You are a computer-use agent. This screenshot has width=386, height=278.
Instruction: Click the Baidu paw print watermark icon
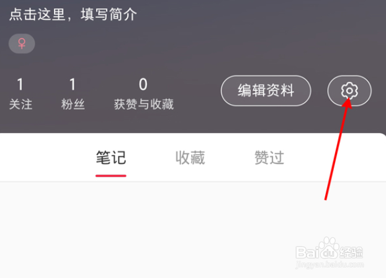pos(328,248)
